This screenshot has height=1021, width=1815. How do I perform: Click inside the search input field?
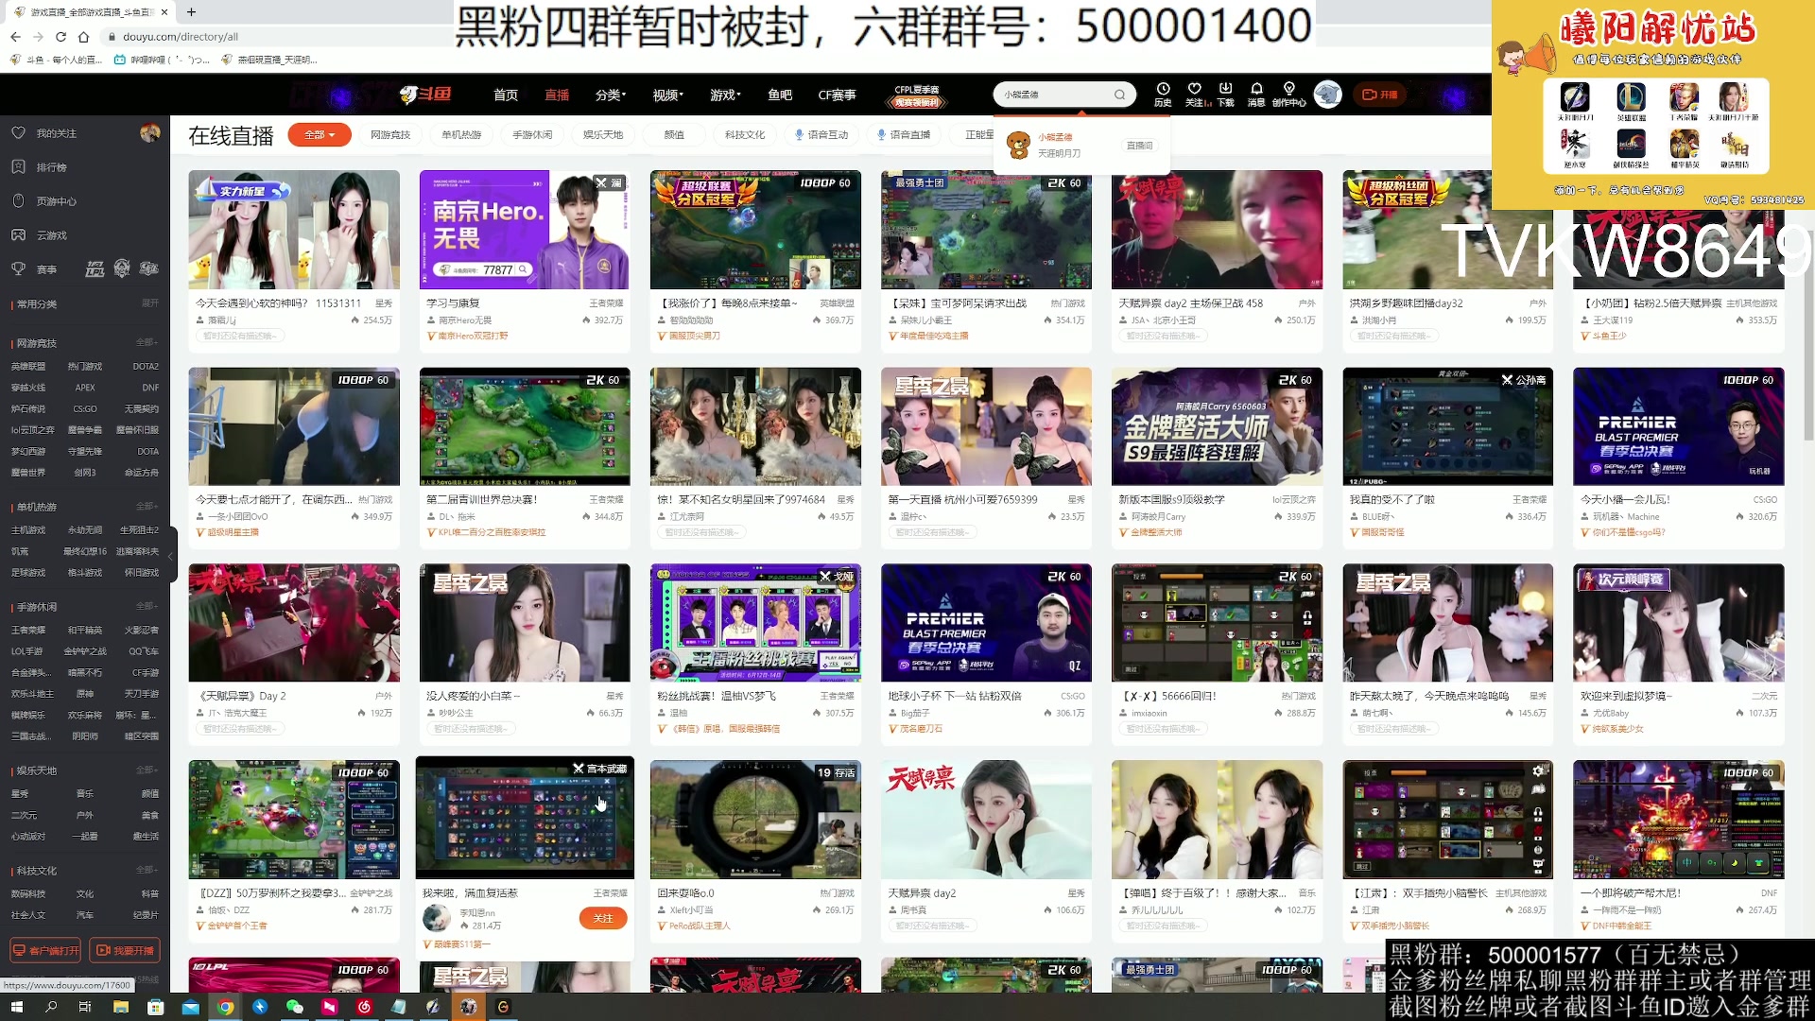[1049, 95]
